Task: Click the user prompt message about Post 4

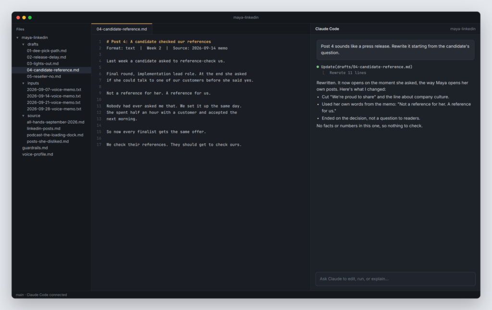Action: point(395,49)
